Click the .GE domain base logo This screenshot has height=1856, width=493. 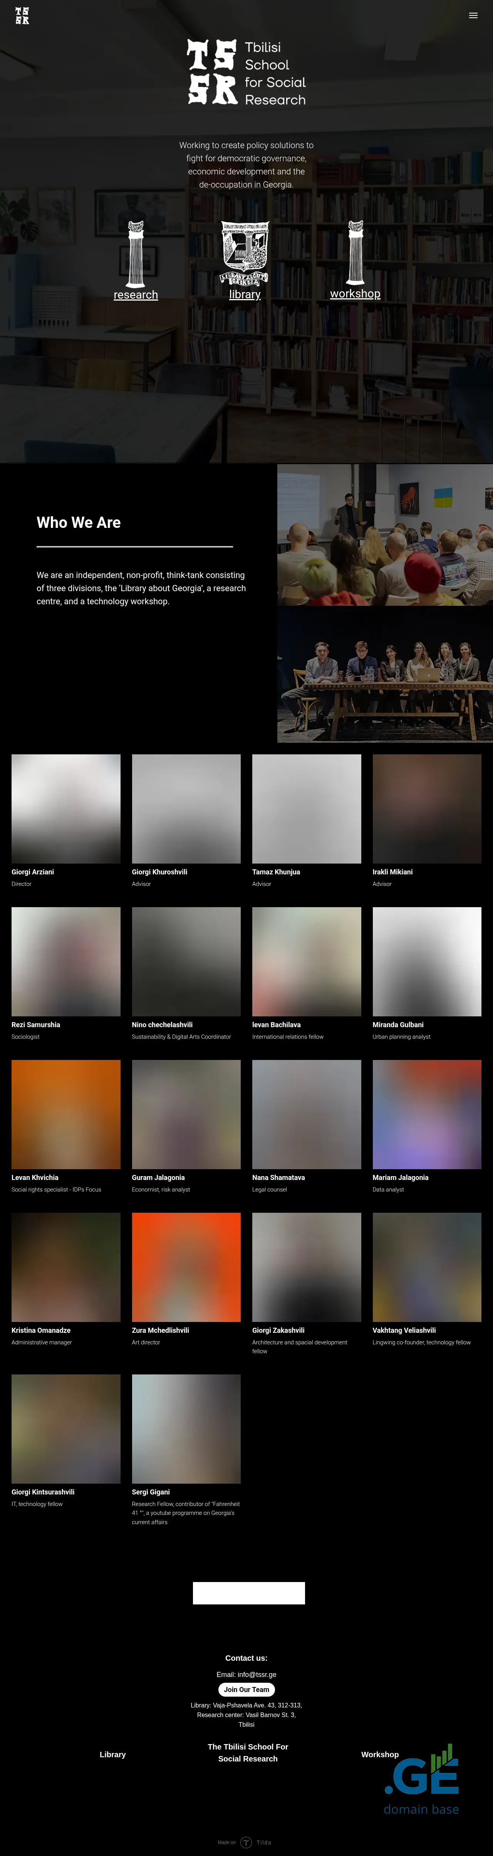pos(422,1780)
